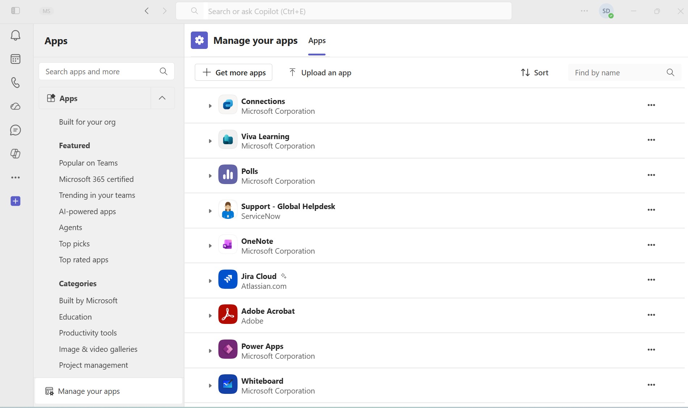The width and height of the screenshot is (688, 408).
Task: Open the OneDrive cloud icon
Action: tap(15, 106)
